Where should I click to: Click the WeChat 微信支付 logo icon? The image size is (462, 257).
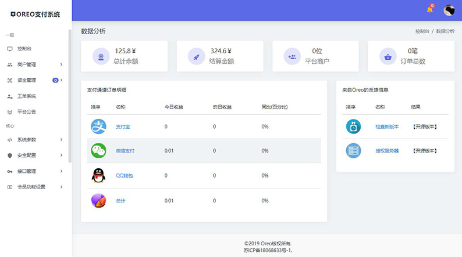pyautogui.click(x=98, y=151)
